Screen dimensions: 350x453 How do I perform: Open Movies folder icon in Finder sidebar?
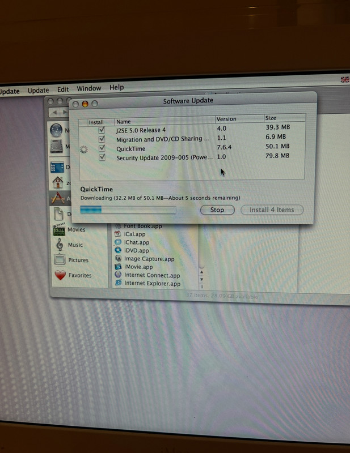pos(59,230)
